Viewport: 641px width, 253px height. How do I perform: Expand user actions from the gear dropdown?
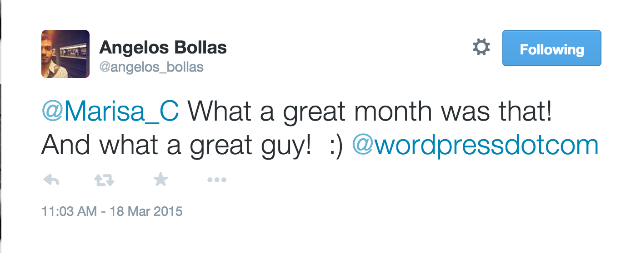481,48
